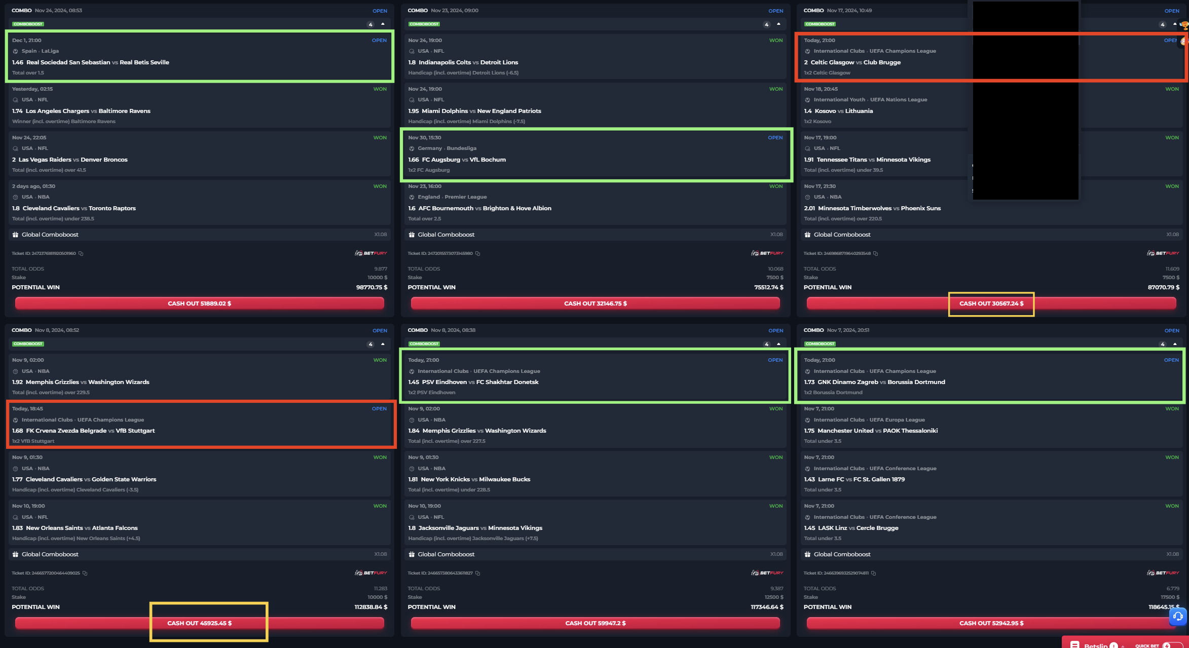Expand the Betslip panel arrow
This screenshot has width=1189, height=648.
click(x=1123, y=646)
